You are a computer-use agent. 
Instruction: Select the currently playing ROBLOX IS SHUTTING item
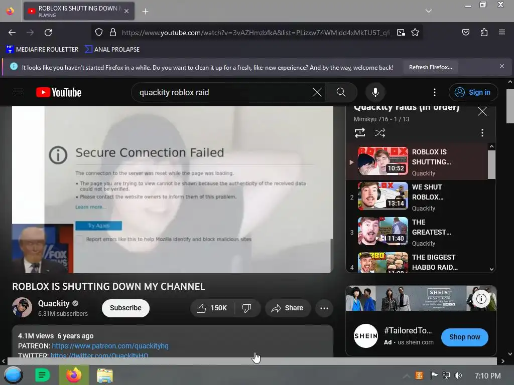pyautogui.click(x=418, y=162)
